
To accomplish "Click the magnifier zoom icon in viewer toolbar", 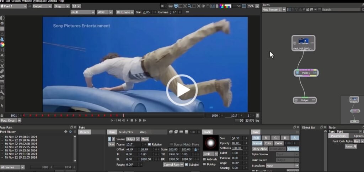I will 189,6.
